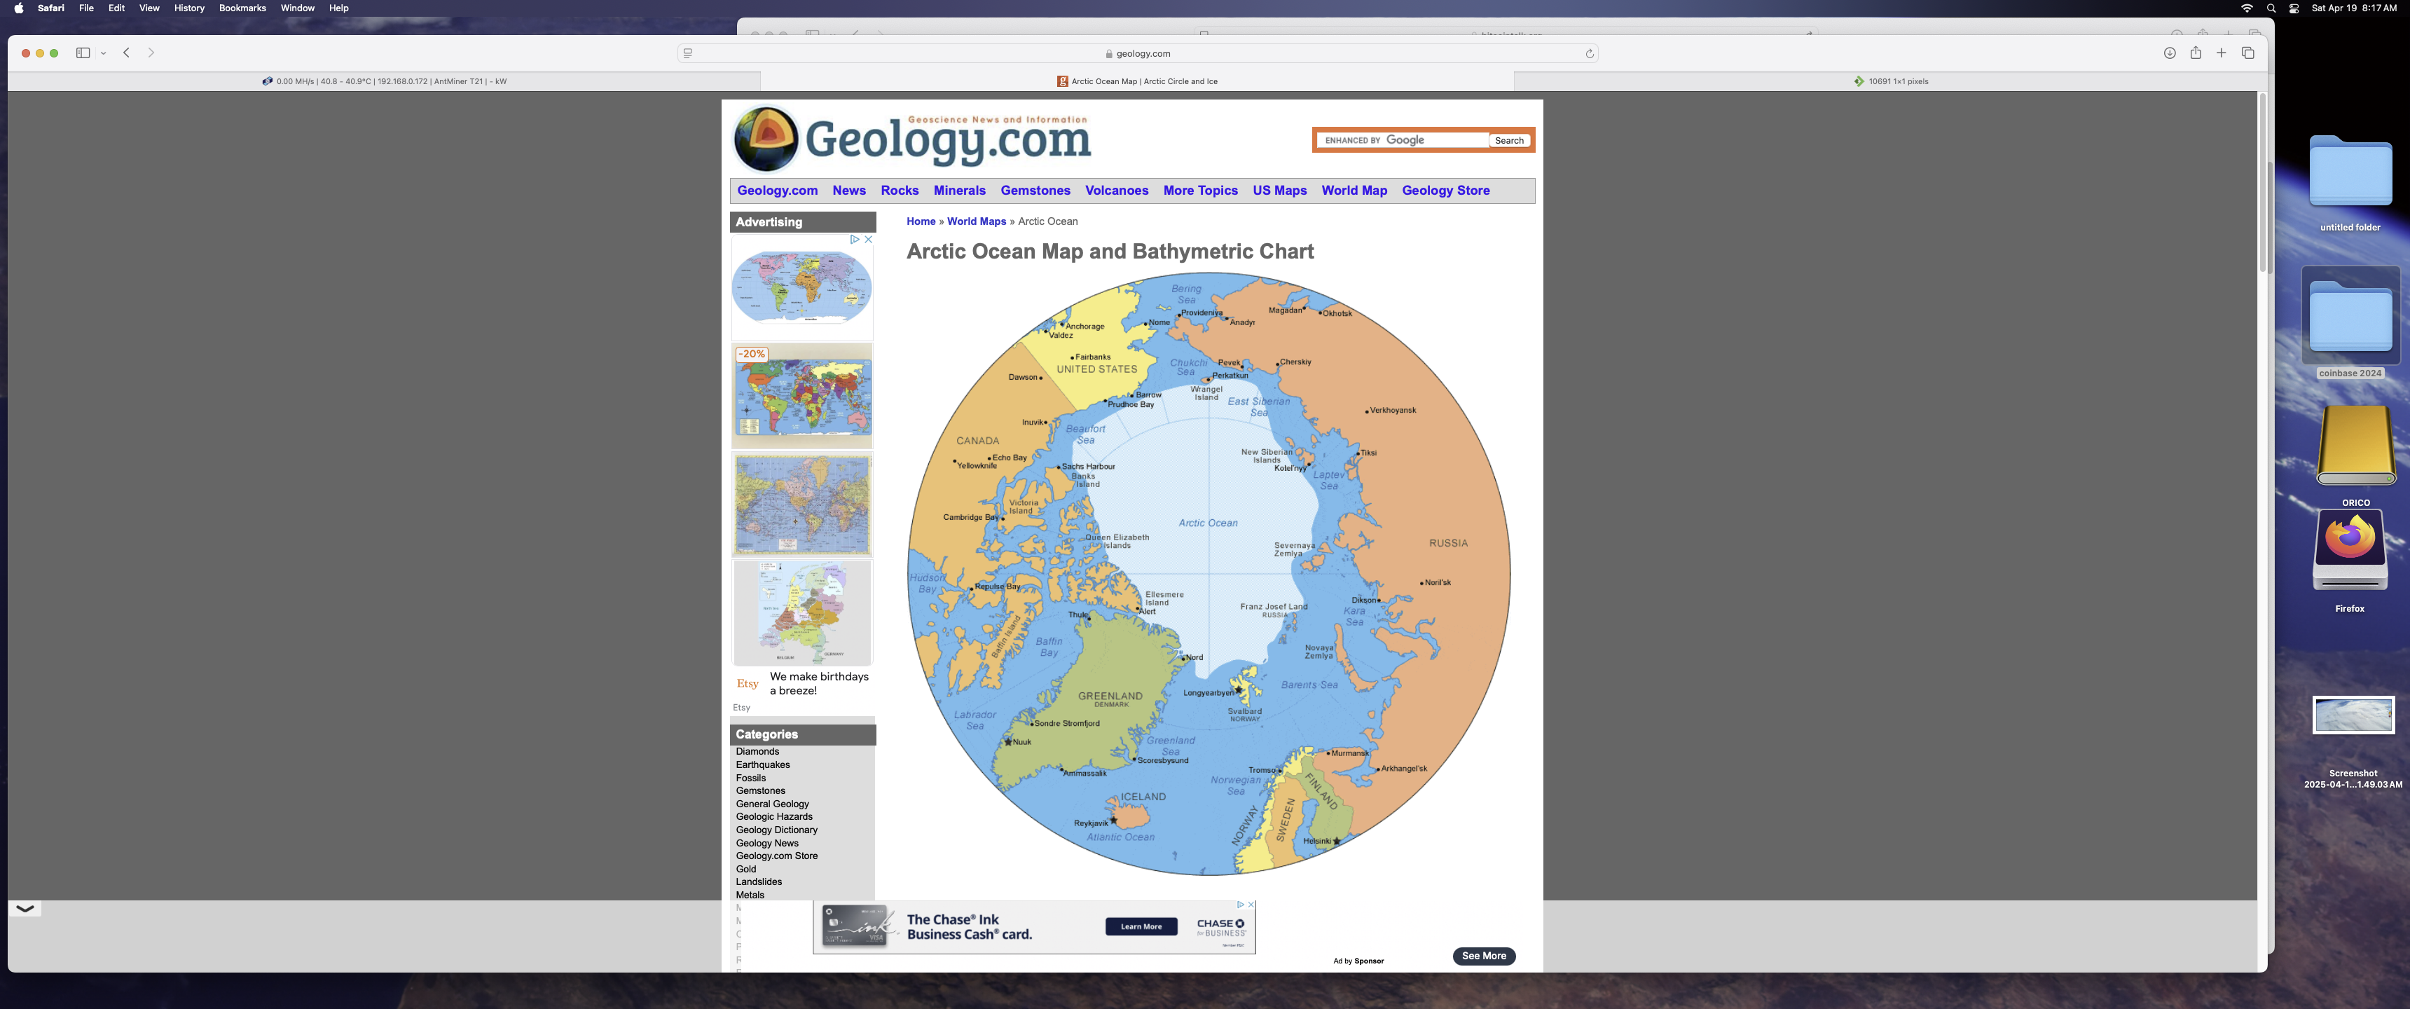2410x1009 pixels.
Task: Select the Screenshot file thumbnail on desktop
Action: click(x=2353, y=716)
